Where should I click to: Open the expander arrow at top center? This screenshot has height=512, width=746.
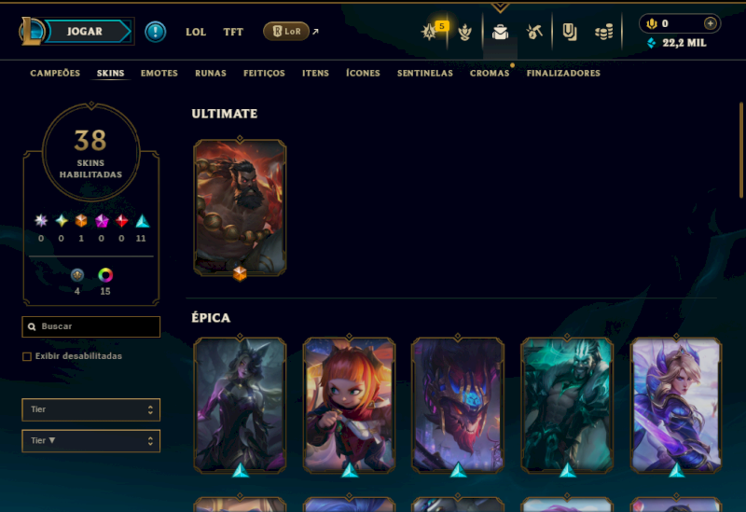[500, 7]
